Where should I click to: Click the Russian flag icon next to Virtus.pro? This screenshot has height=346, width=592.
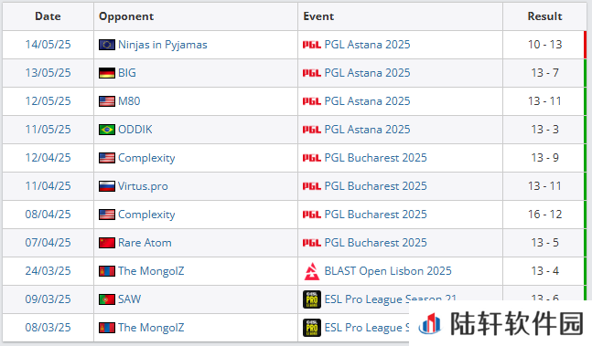point(107,186)
